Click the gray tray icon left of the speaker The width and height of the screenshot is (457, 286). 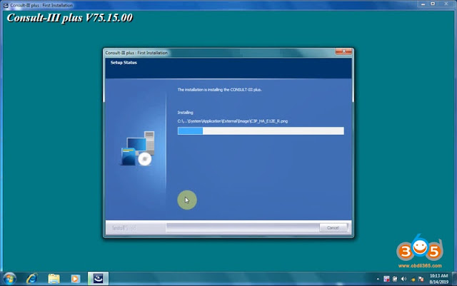(x=395, y=279)
